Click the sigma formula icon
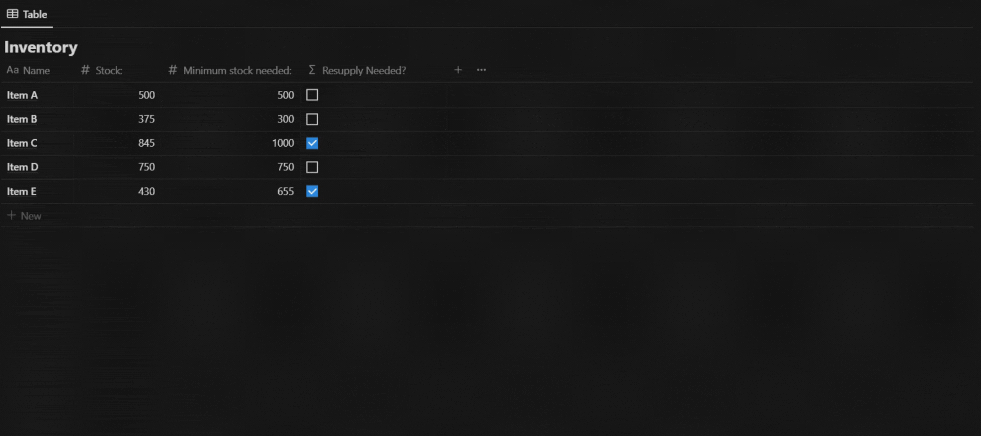The image size is (981, 436). pyautogui.click(x=312, y=70)
